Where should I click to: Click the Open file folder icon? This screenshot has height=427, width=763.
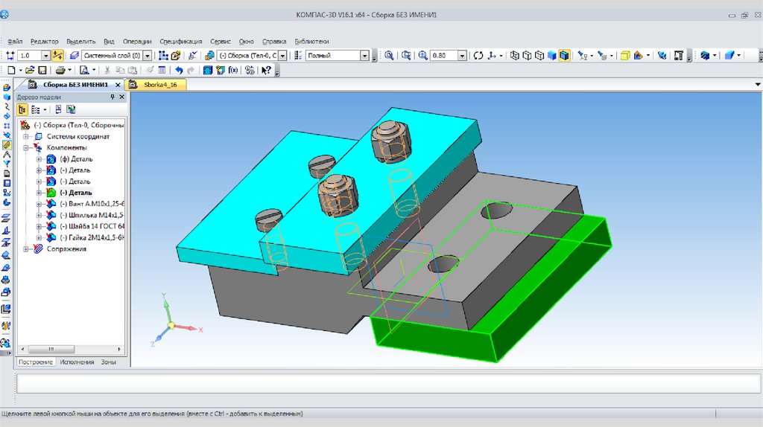pyautogui.click(x=31, y=70)
